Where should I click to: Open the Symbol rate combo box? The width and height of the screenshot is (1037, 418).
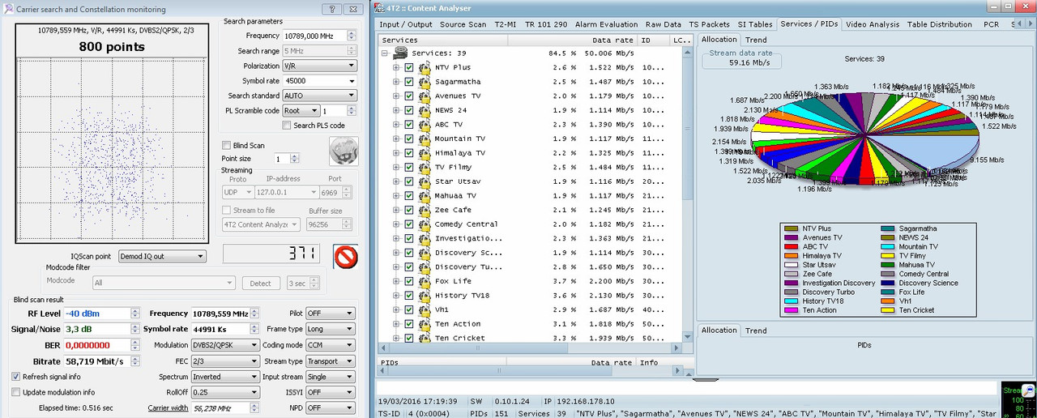[x=319, y=81]
